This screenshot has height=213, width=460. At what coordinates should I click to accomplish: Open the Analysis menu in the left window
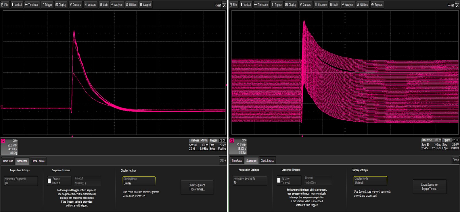117,5
